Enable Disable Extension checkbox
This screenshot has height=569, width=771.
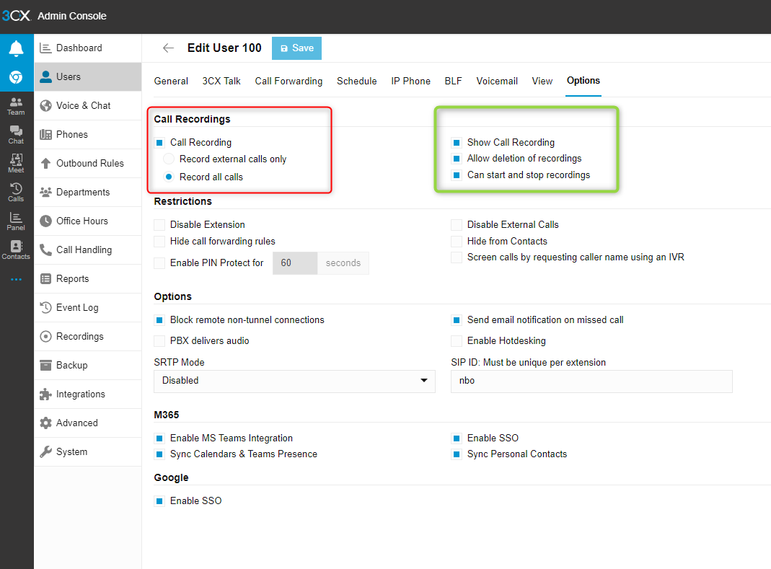[159, 225]
